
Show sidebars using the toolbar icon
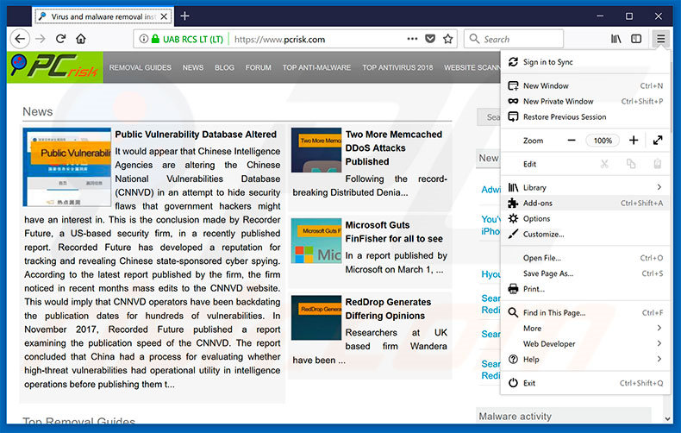click(x=636, y=39)
